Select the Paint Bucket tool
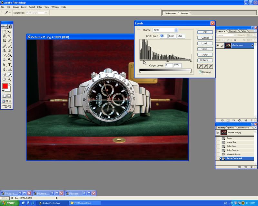This screenshot has width=258, height=206. [x=9, y=55]
